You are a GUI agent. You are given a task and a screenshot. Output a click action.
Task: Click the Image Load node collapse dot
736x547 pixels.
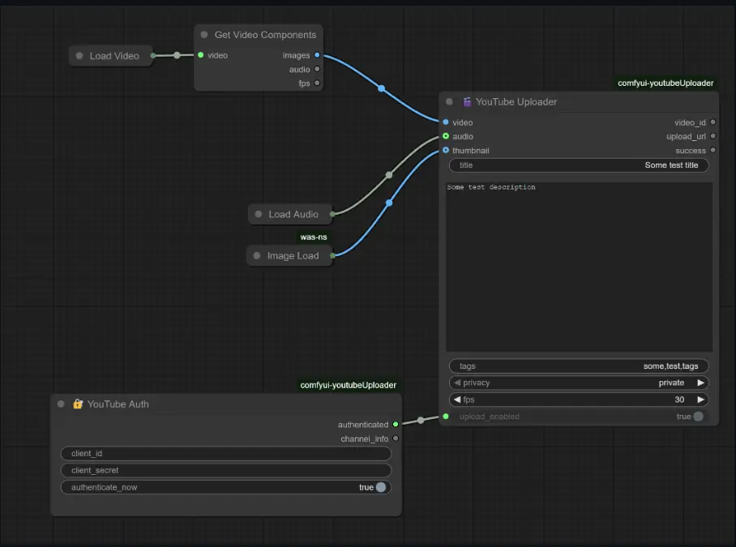(x=257, y=256)
